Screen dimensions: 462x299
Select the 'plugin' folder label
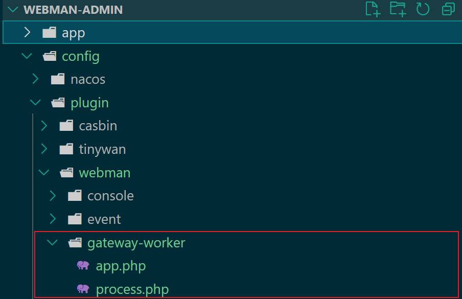pyautogui.click(x=89, y=103)
